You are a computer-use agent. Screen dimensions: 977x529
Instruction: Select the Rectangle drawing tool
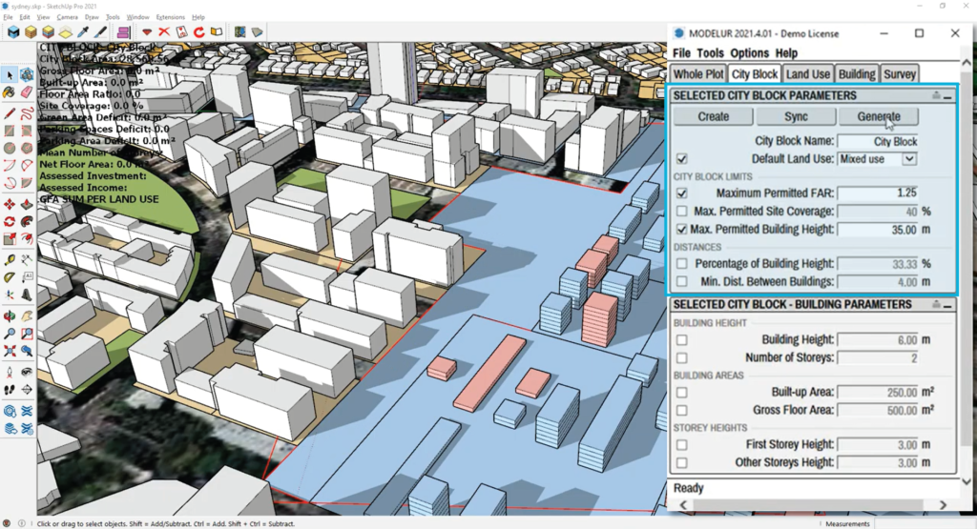10,132
